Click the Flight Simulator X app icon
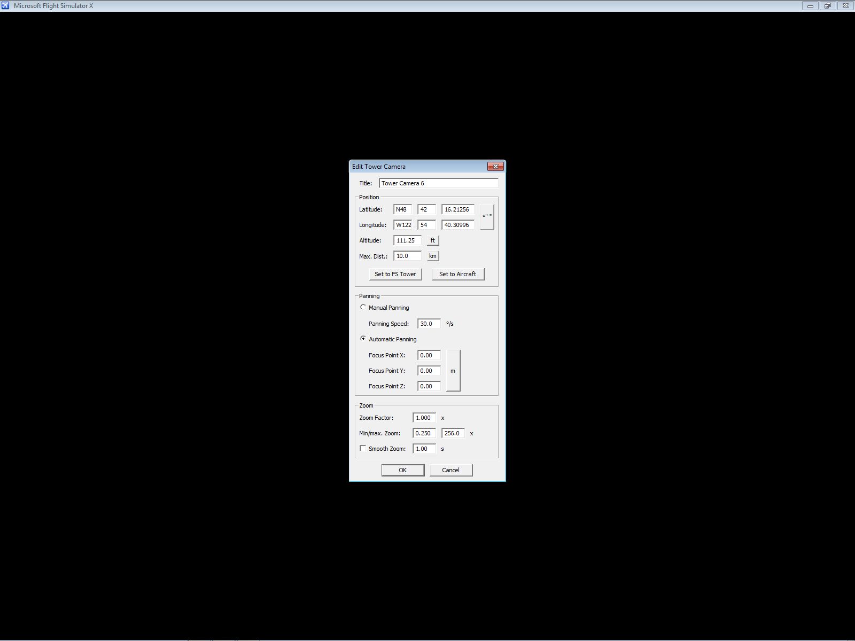The image size is (855, 641). 6,6
